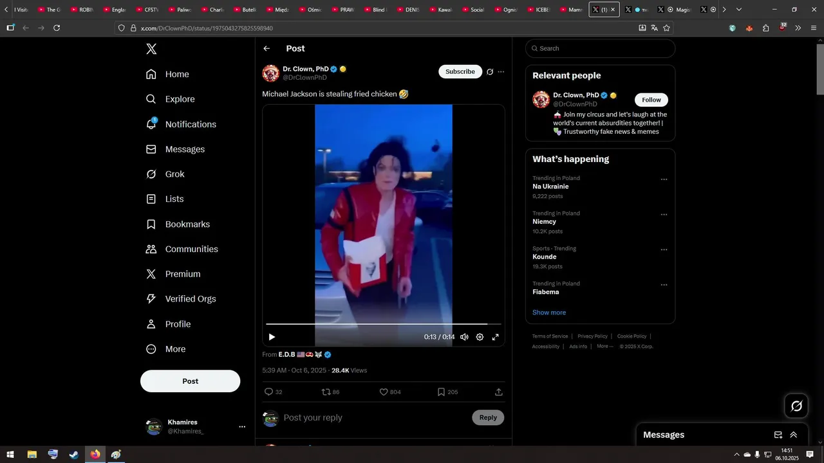Switch to the PRAW browser tab
Viewport: 824px width, 463px height.
click(x=343, y=10)
